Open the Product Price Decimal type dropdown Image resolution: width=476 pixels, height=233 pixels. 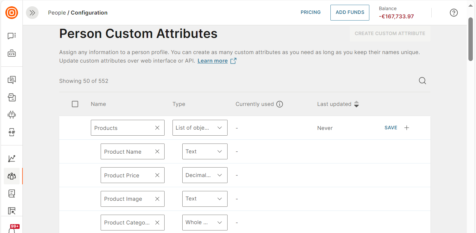[x=204, y=175]
